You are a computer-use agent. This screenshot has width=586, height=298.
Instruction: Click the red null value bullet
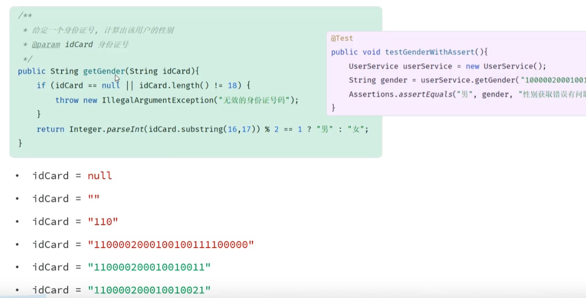click(100, 176)
